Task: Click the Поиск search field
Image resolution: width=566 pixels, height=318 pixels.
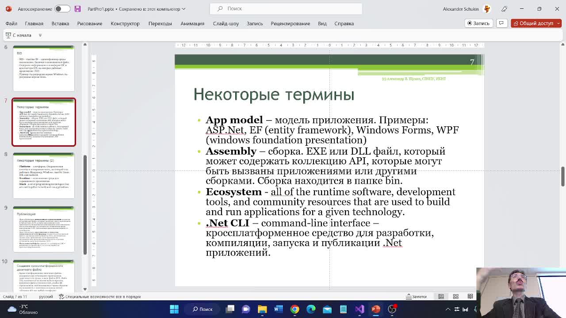Action: [x=286, y=9]
